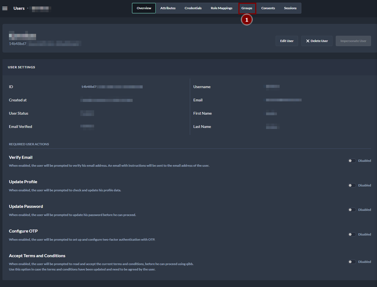Switch to the Consents tab
This screenshot has height=287, width=377.
pyautogui.click(x=268, y=8)
